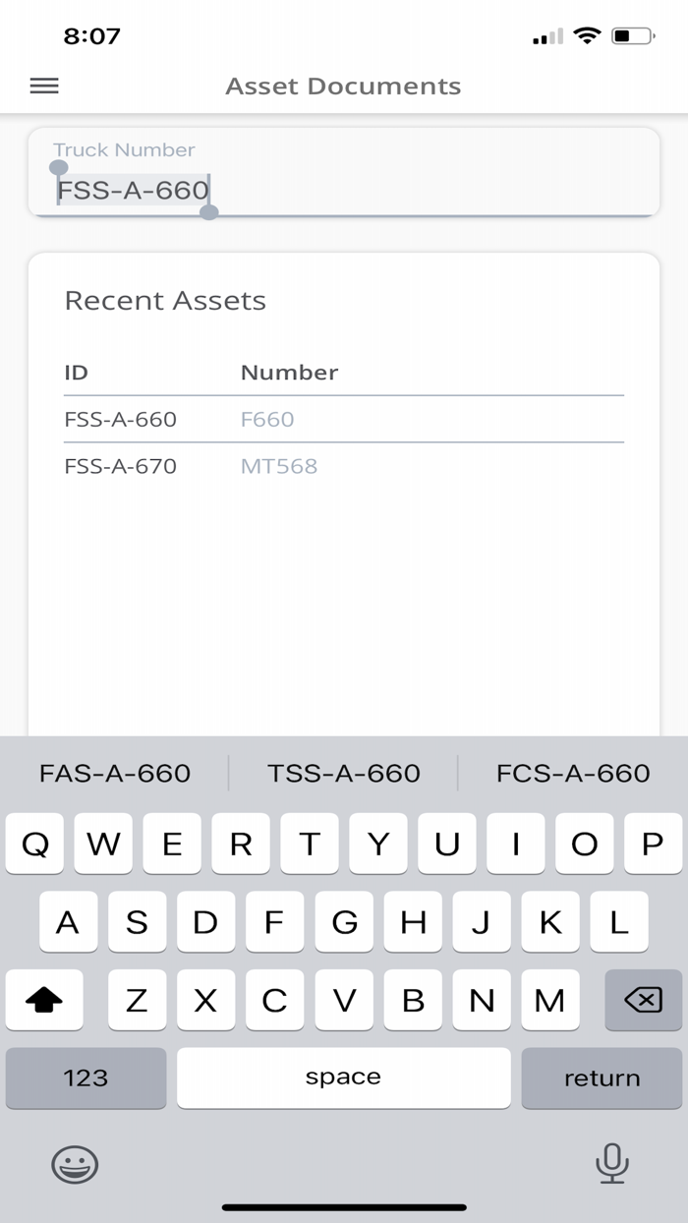
Task: Toggle the Shift key
Action: (x=44, y=1000)
